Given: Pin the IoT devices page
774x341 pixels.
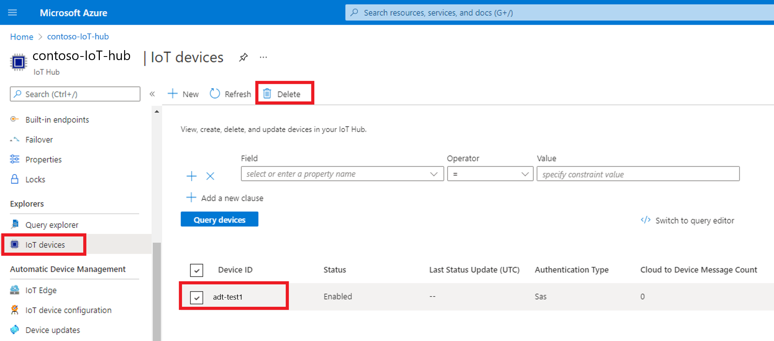Looking at the screenshot, I should 243,57.
